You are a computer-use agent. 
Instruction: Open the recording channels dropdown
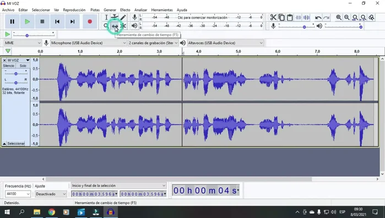pos(153,43)
